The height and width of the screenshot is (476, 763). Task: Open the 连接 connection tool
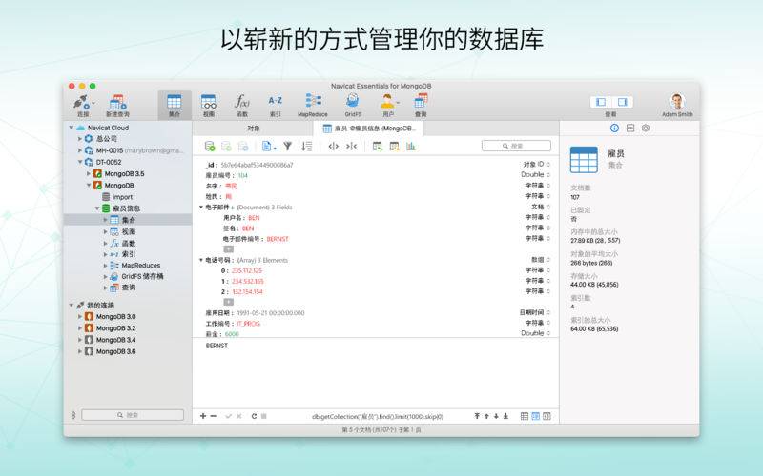click(x=83, y=106)
